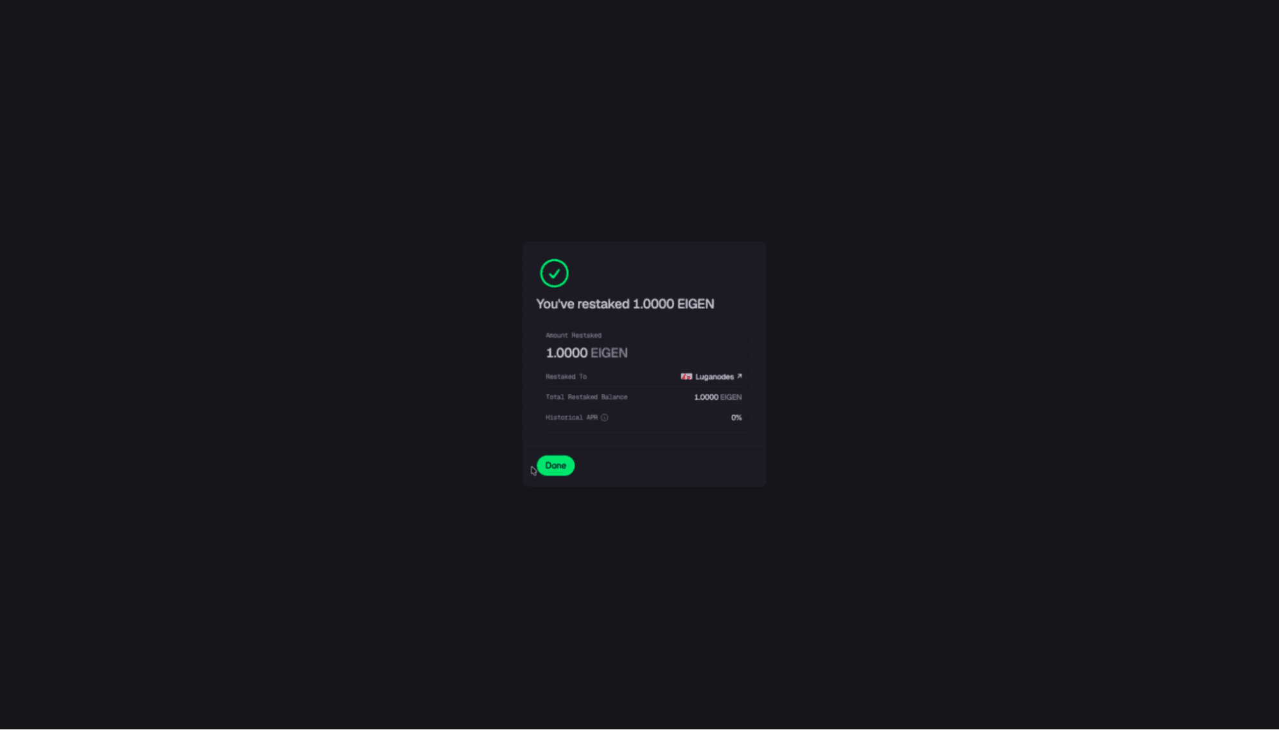
Task: Select the "You've restaked 1.0000 EIGEN" heading
Action: point(625,304)
